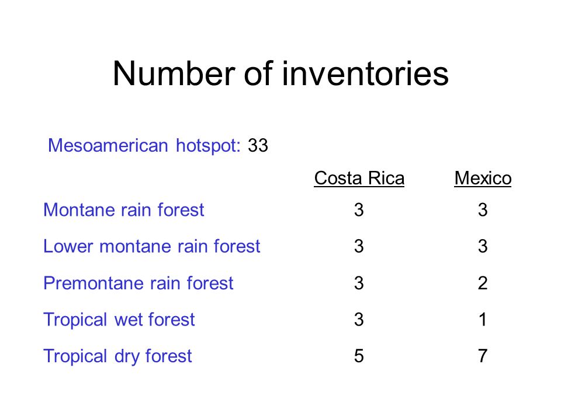Click the total value 33
Viewport: 561px width, 420px height.
(x=258, y=145)
